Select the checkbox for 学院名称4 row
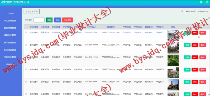 [x=26, y=69]
